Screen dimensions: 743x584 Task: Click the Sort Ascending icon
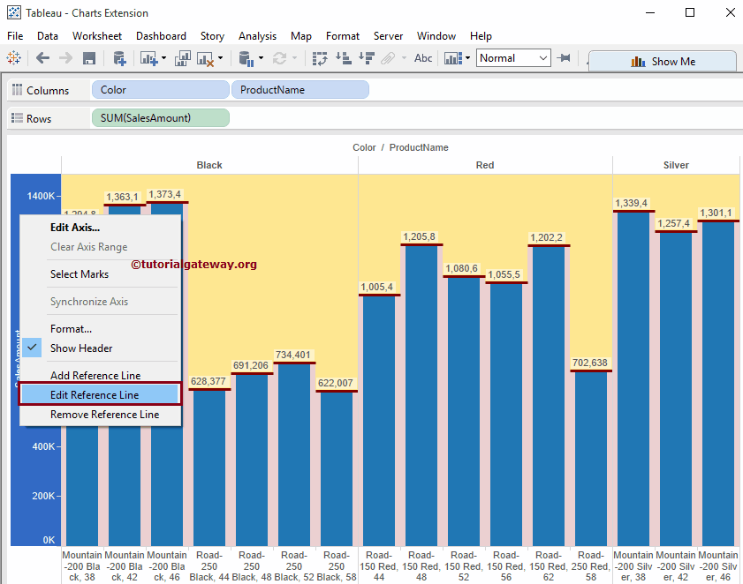pos(343,58)
